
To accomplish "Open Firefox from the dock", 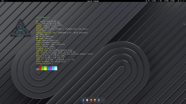I will click(x=91, y=100).
